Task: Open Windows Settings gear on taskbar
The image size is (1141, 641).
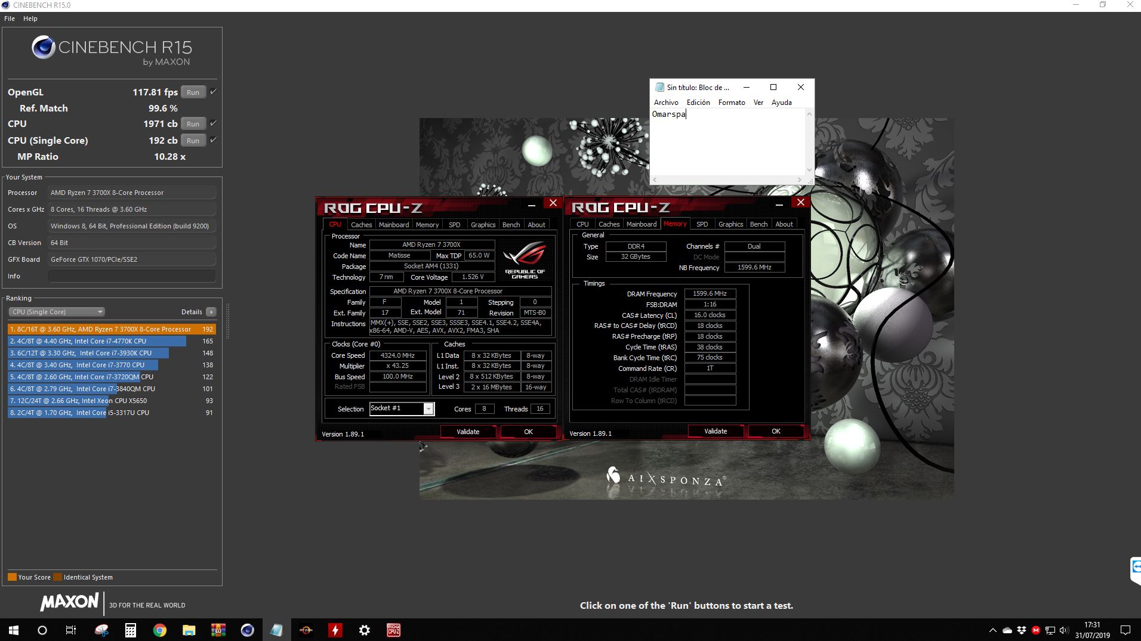Action: pyautogui.click(x=365, y=630)
